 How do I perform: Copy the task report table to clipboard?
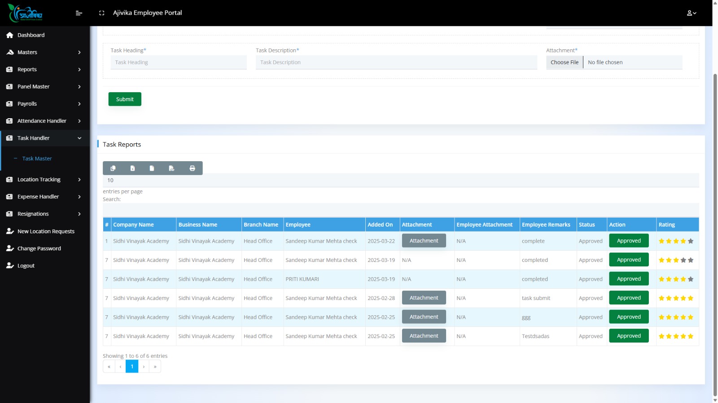click(x=113, y=168)
